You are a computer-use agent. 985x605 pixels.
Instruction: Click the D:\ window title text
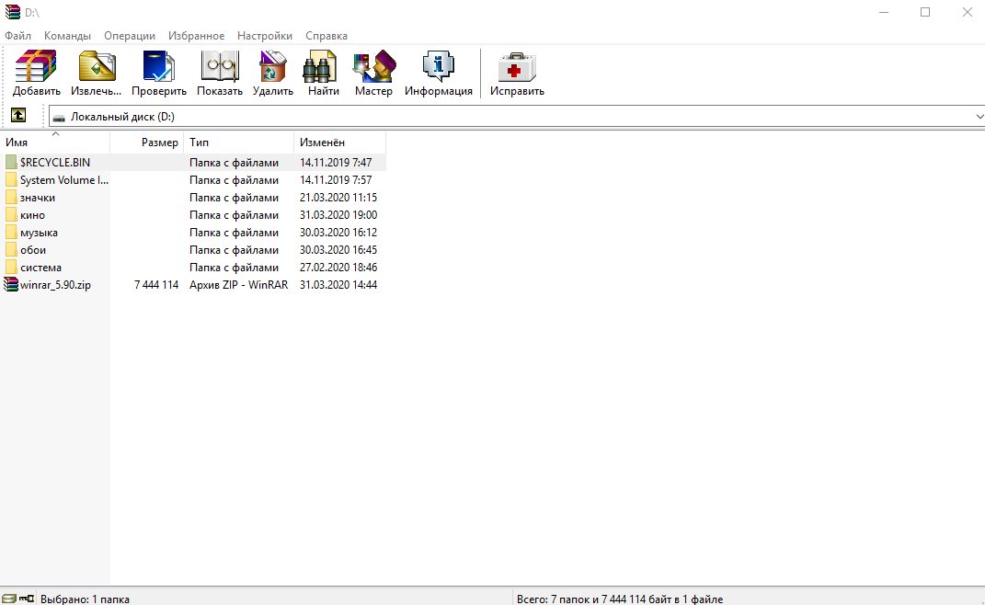click(x=32, y=13)
